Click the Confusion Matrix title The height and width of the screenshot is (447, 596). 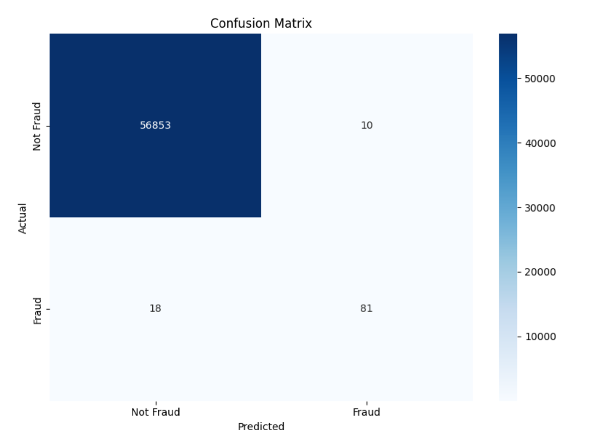tap(261, 23)
